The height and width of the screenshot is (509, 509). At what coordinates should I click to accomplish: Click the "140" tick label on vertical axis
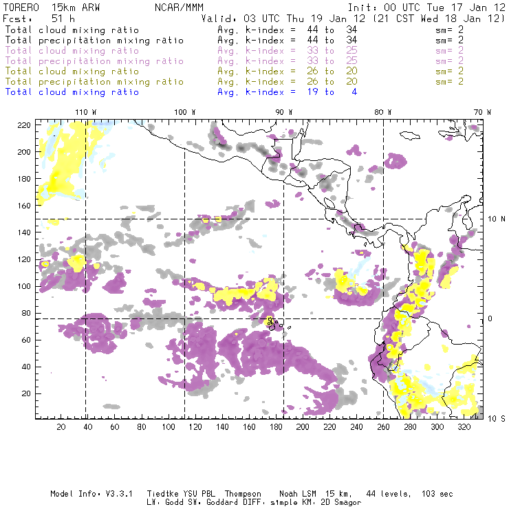(x=24, y=232)
